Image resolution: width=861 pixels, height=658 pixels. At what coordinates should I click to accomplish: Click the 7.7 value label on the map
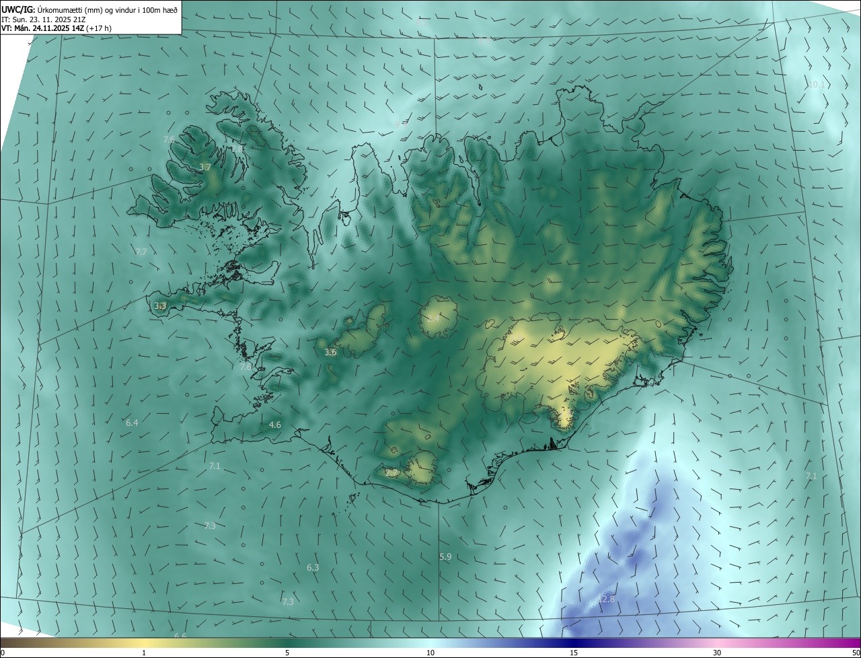pos(141,252)
